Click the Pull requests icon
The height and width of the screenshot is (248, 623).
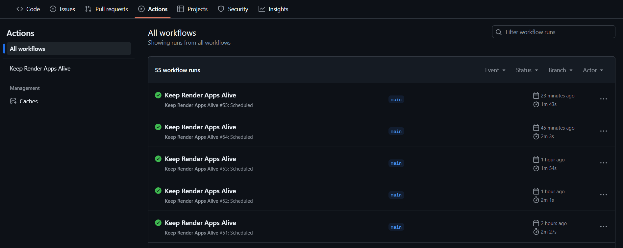point(88,9)
